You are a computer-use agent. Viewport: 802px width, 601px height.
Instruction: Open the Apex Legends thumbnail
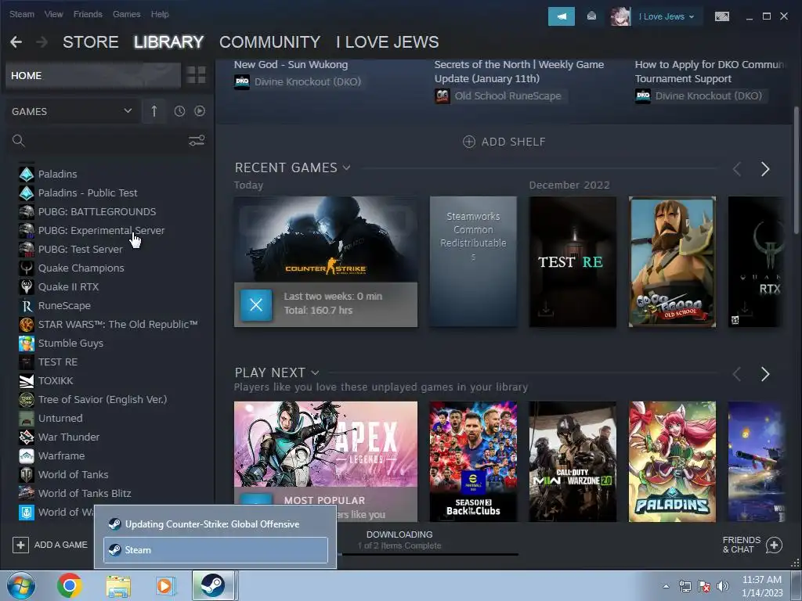[x=325, y=444]
